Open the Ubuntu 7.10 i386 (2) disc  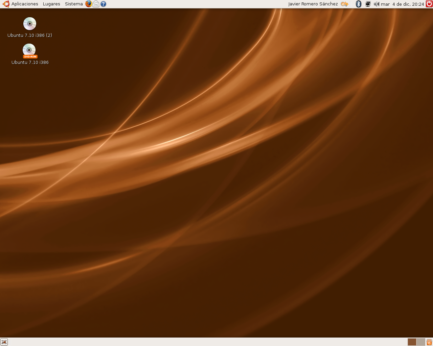(x=29, y=24)
